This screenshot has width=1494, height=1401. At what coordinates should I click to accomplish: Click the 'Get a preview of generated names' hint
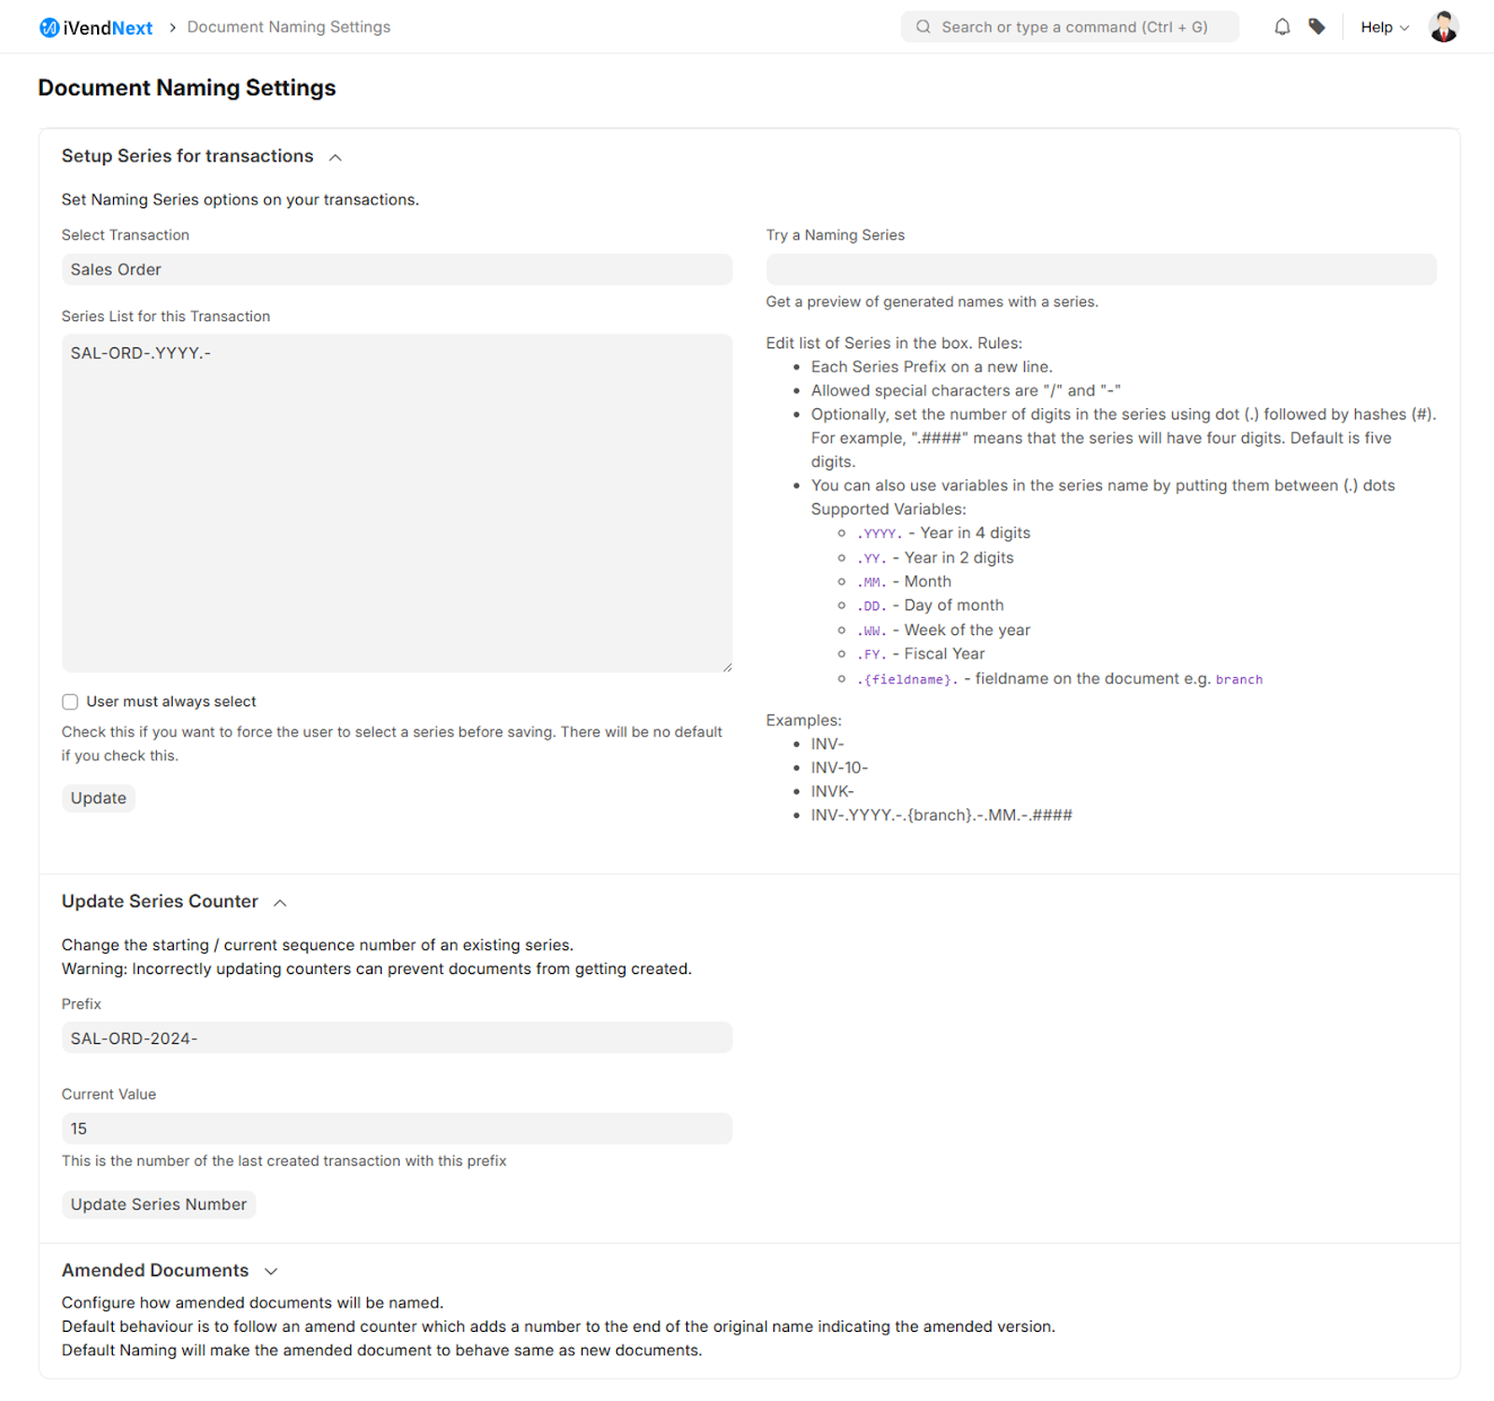[x=932, y=302]
